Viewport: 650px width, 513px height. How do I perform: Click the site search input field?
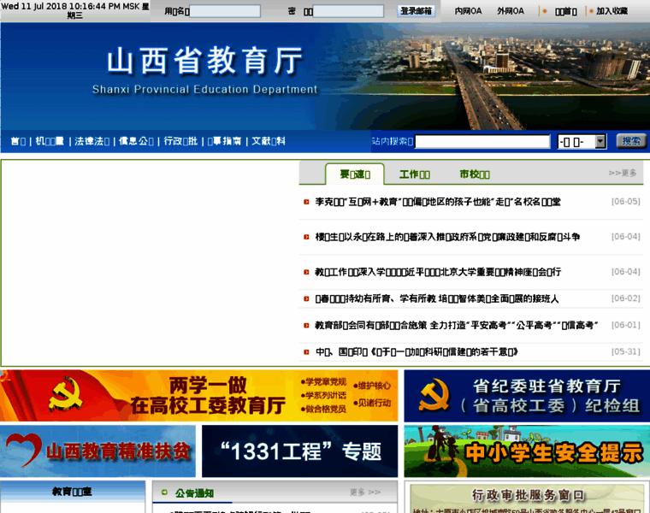click(482, 142)
